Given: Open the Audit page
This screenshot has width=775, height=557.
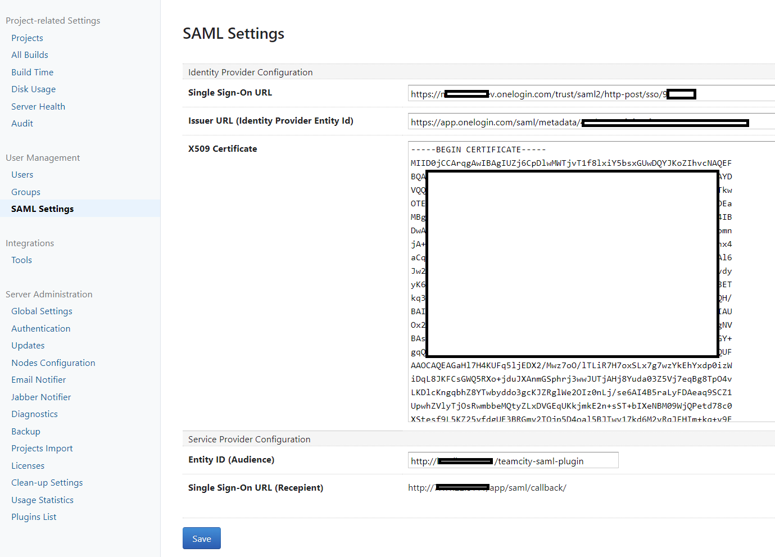Looking at the screenshot, I should pos(22,124).
